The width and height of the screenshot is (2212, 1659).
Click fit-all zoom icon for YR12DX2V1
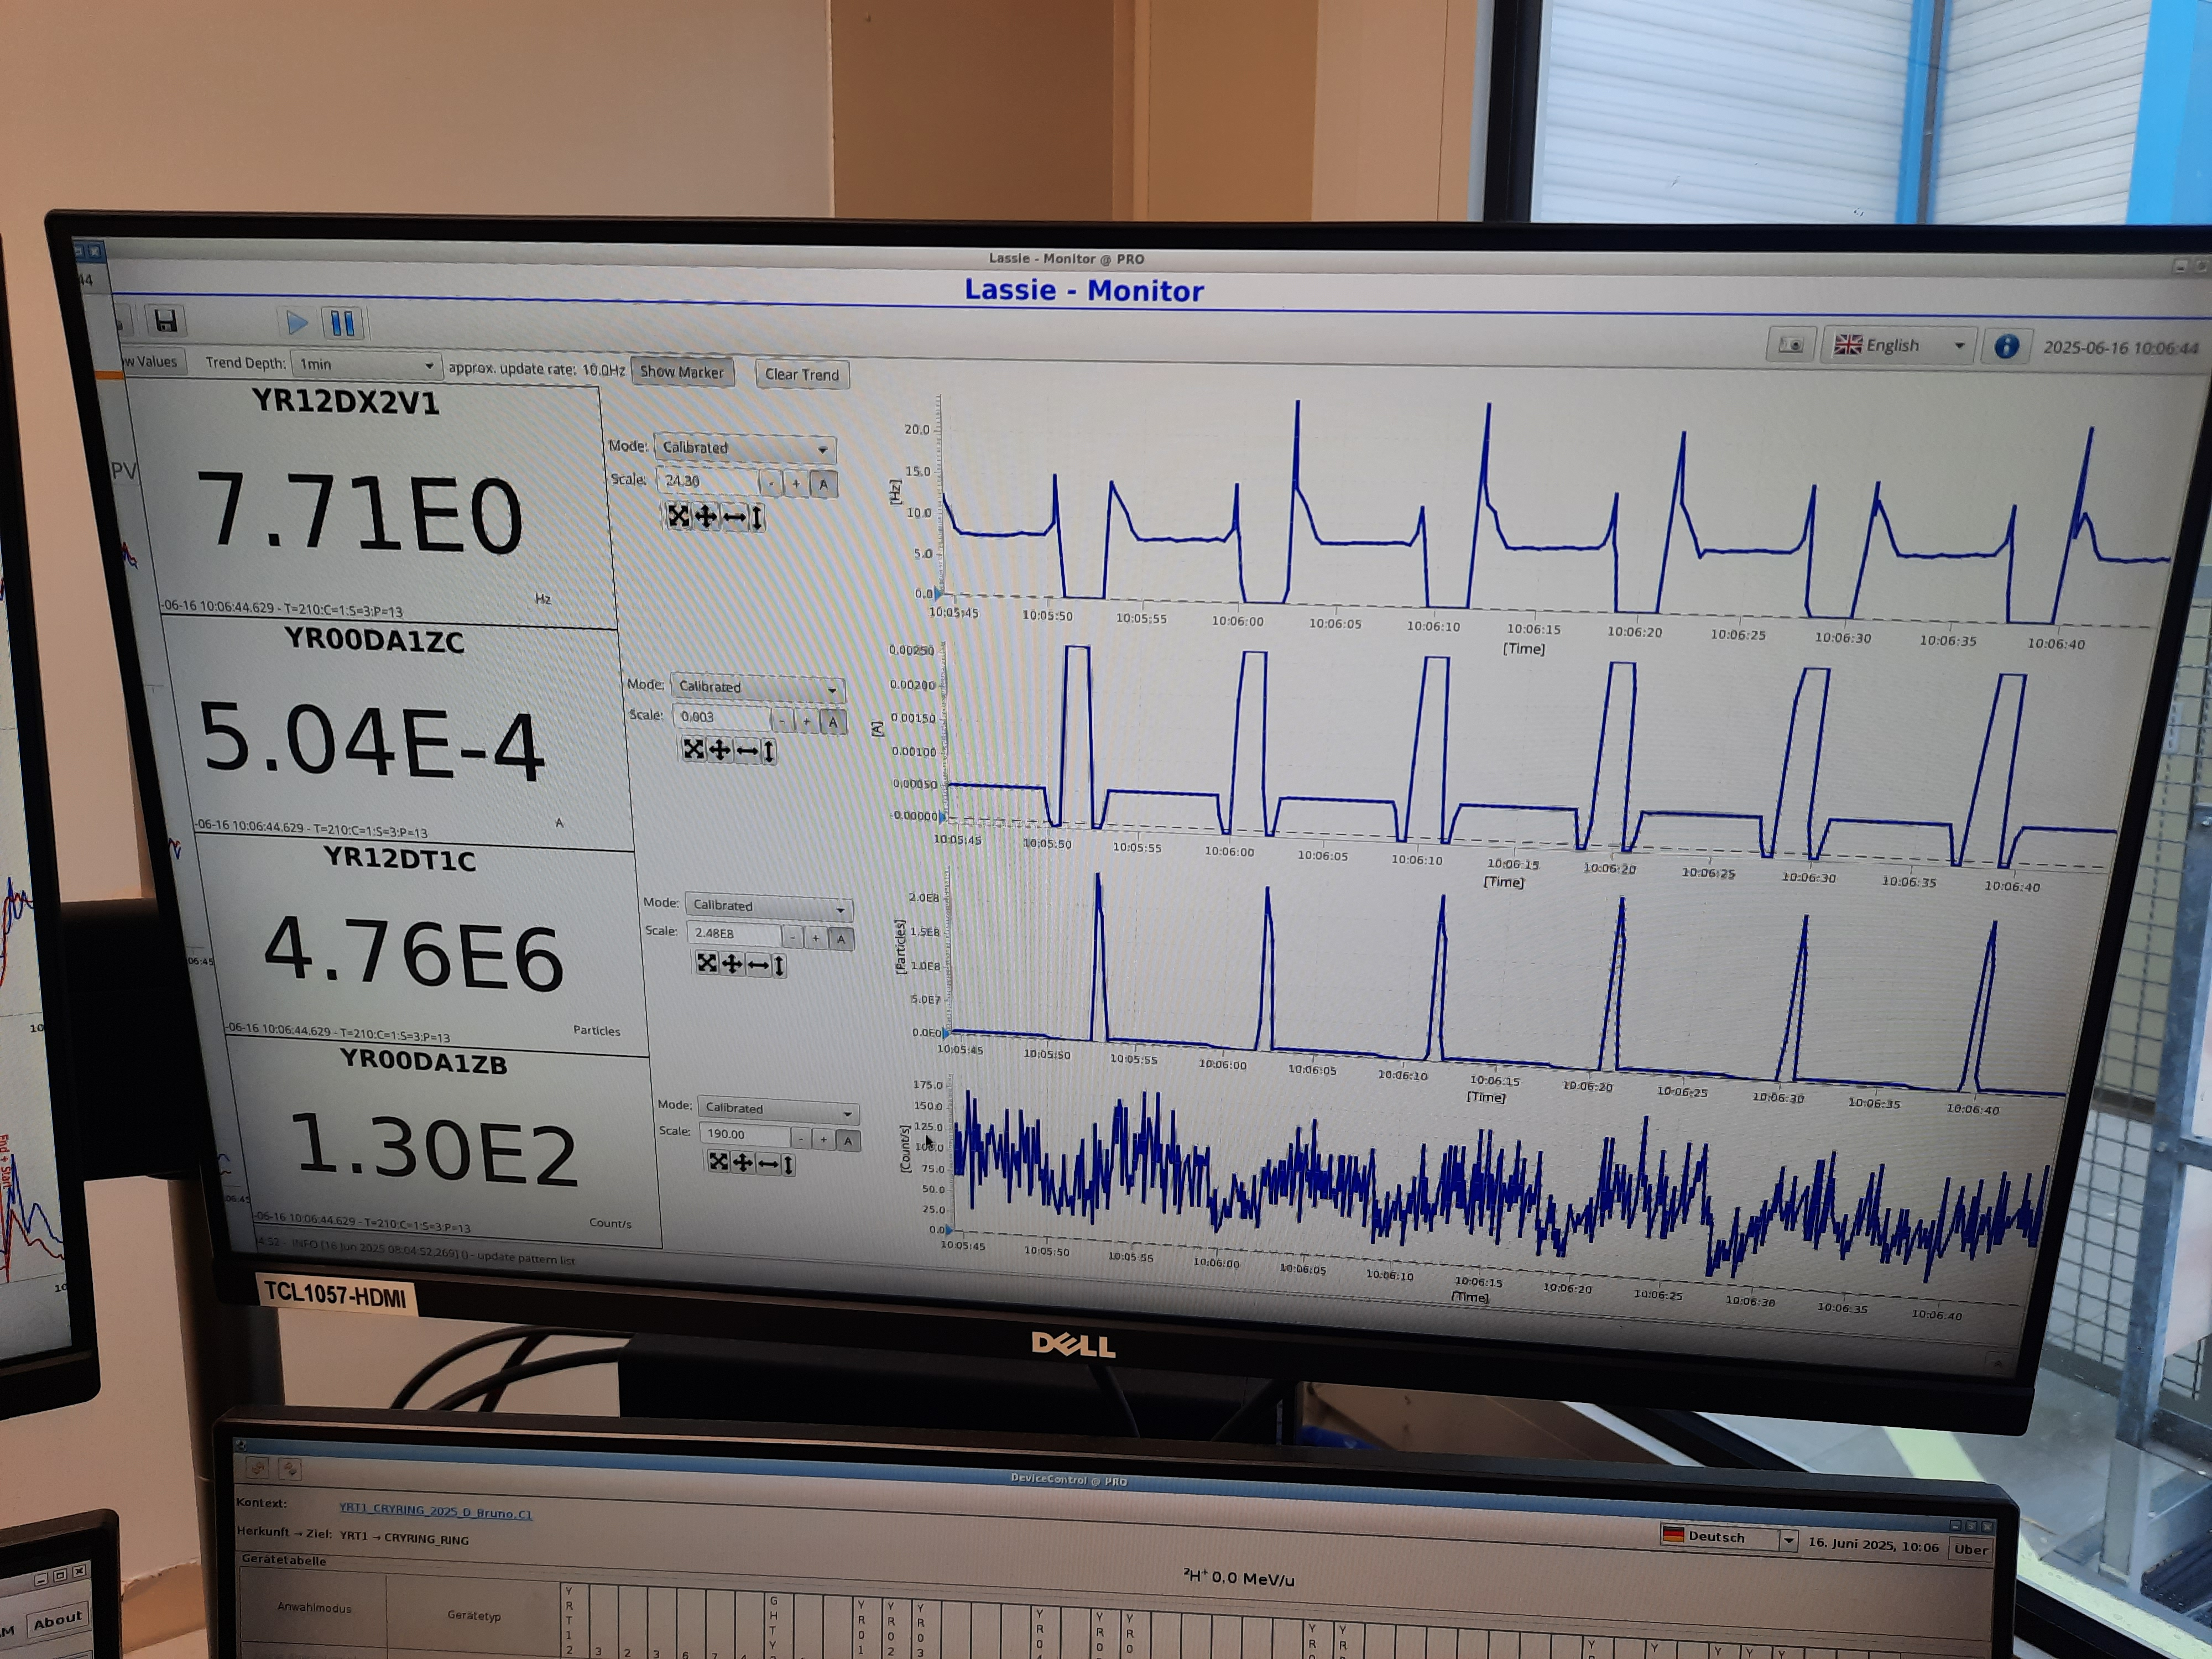coord(679,516)
